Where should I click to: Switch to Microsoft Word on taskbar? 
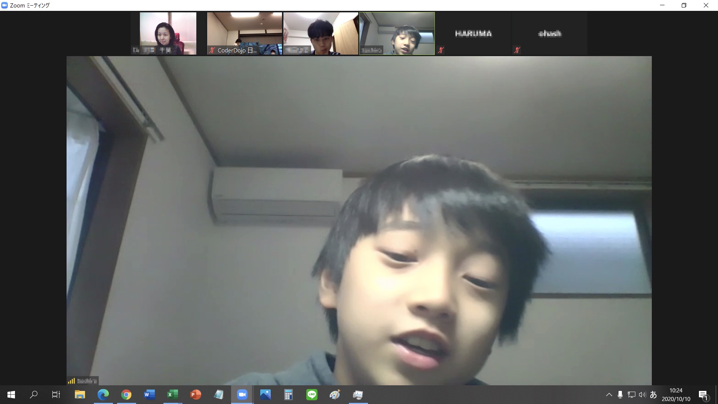(x=149, y=395)
